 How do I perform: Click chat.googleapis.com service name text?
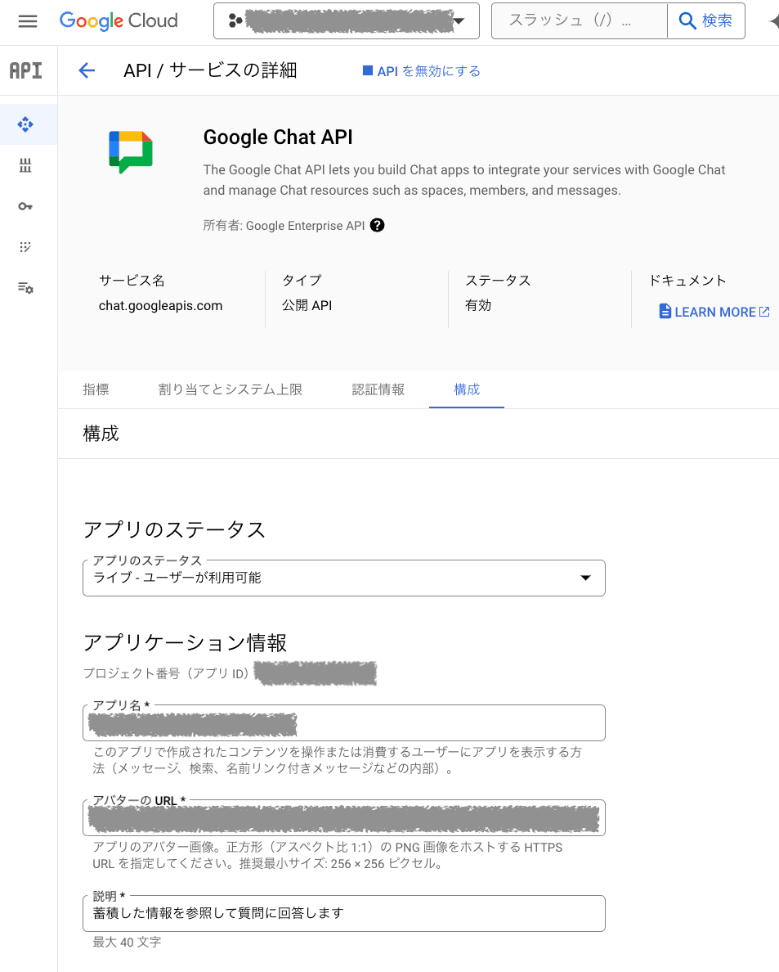pos(160,306)
